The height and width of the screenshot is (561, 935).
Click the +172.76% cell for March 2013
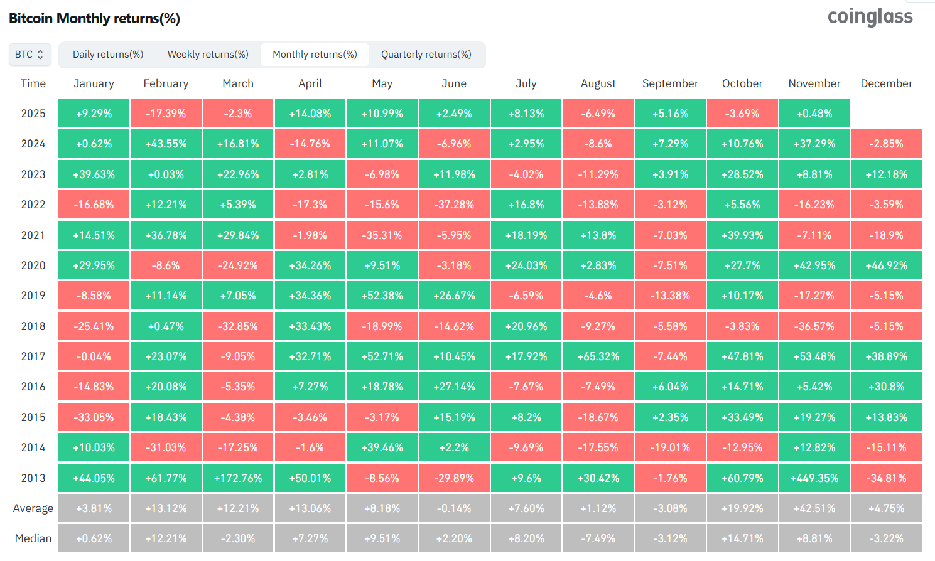(238, 478)
